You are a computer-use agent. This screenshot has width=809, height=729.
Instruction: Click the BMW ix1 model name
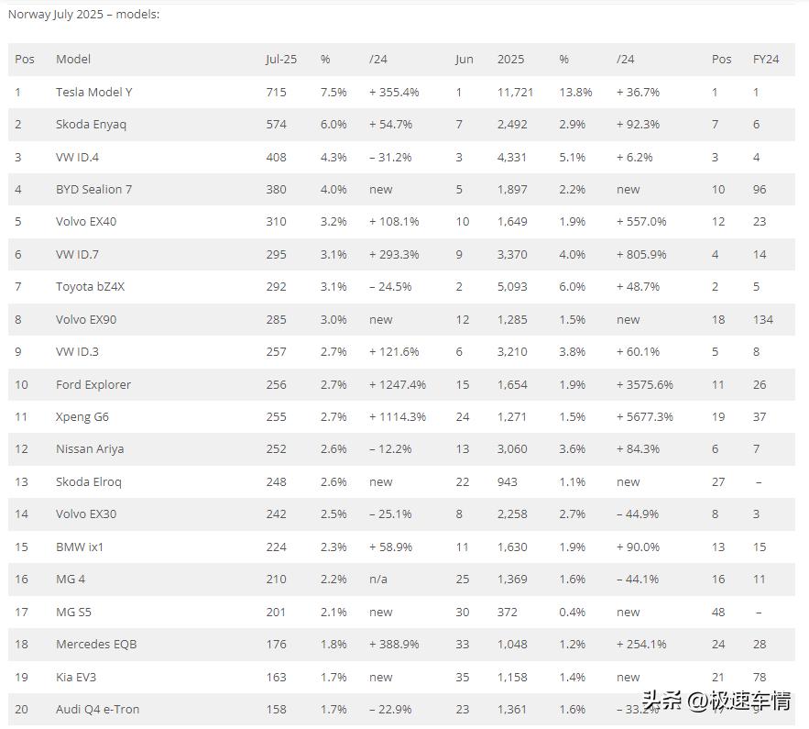click(80, 547)
